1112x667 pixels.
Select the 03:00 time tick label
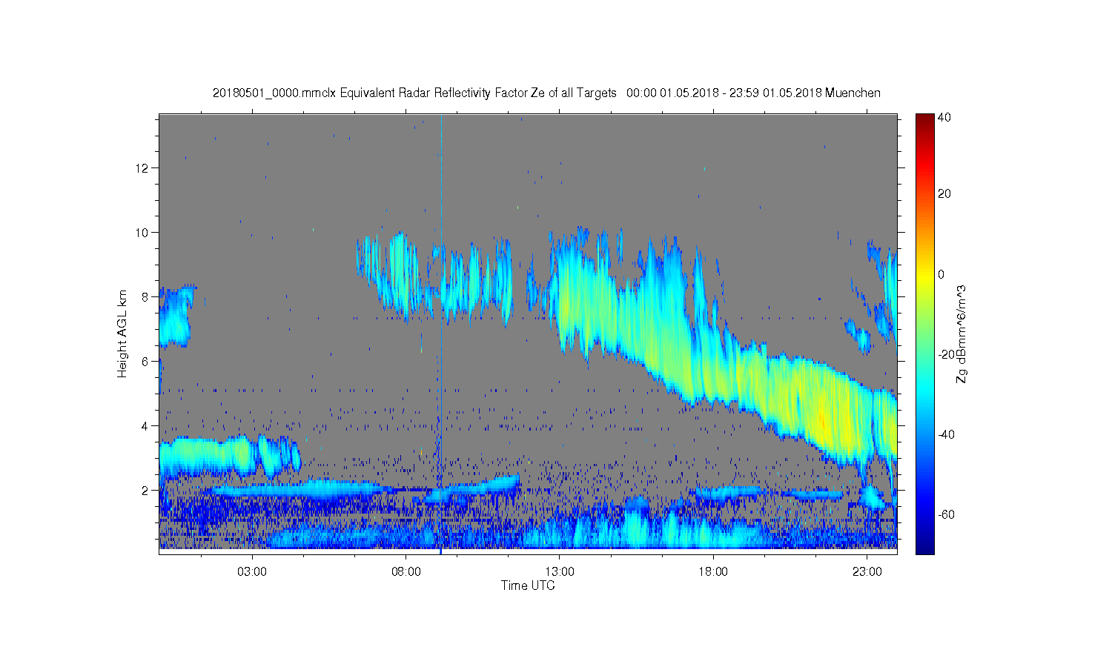(x=252, y=572)
